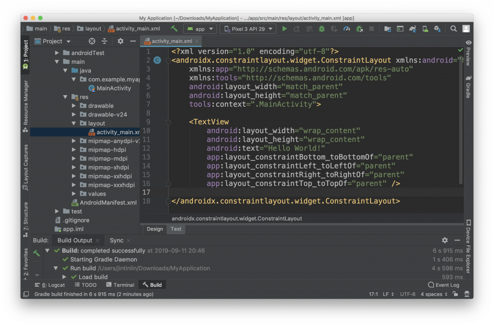Image resolution: width=494 pixels, height=326 pixels.
Task: Toggle the Structure side panel
Action: [26, 220]
